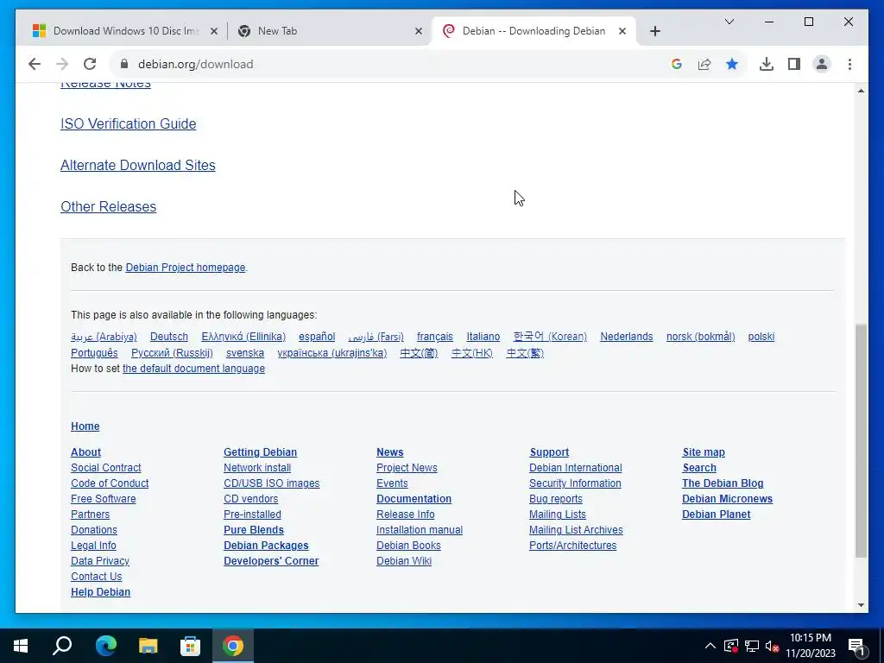Select the Debian -- Downloading Debian tab
Screen dimensions: 884x663
coord(534,31)
